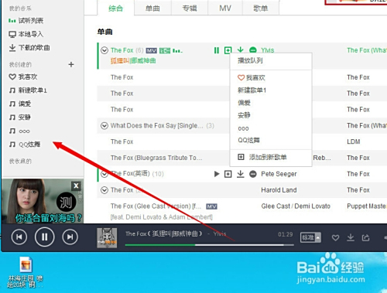Open 下载的歌曲 in the sidebar

point(29,48)
